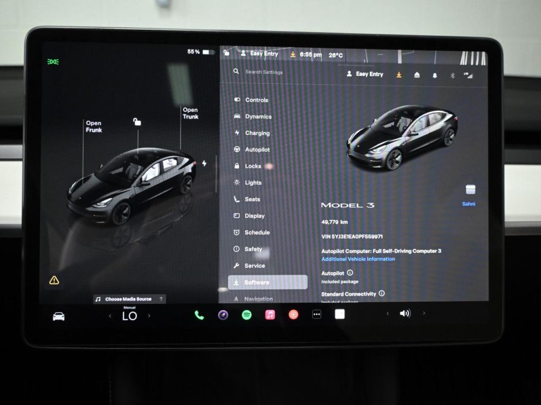
Task: Open Easy Entry profile in settings header
Action: pos(365,74)
